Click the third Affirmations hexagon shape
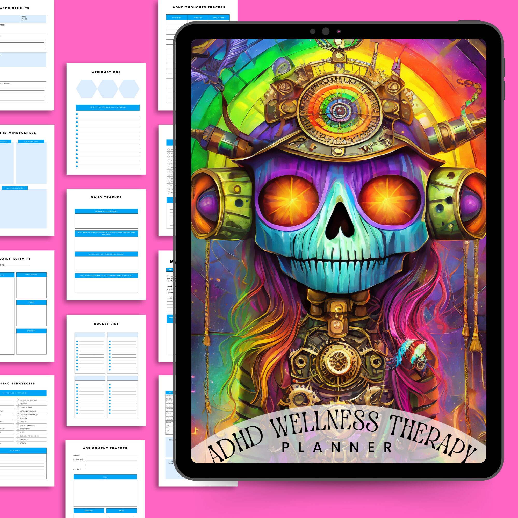The height and width of the screenshot is (518, 518). click(129, 89)
